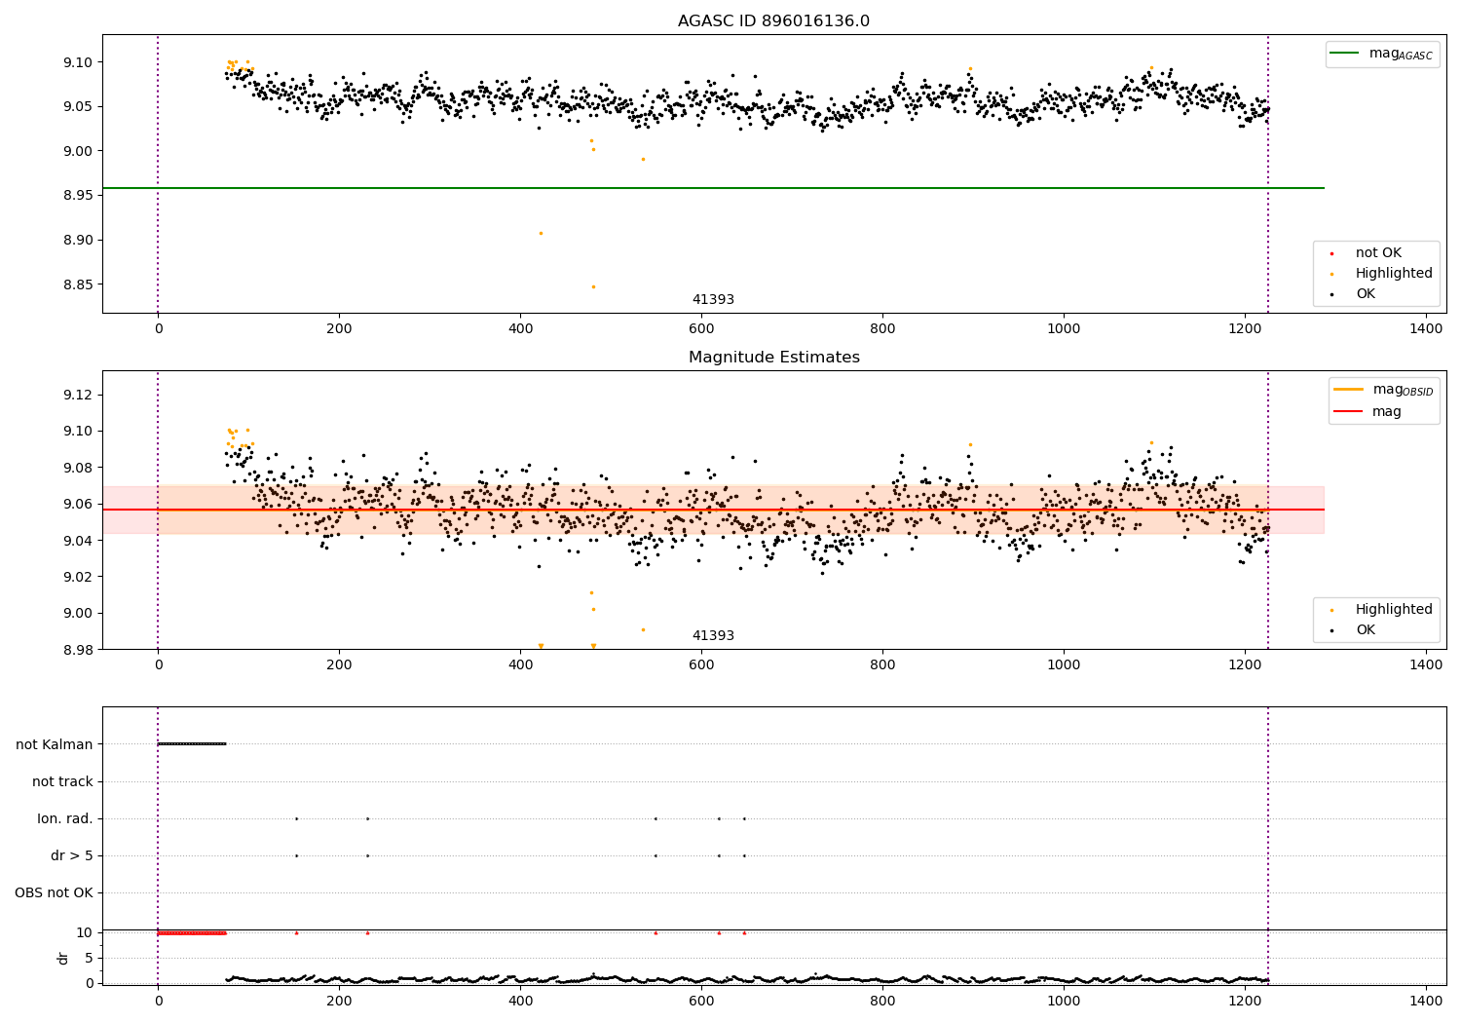Viewport: 1461px width, 1023px height.
Task: Click the 'OBS not OK' row label
Action: point(54,892)
